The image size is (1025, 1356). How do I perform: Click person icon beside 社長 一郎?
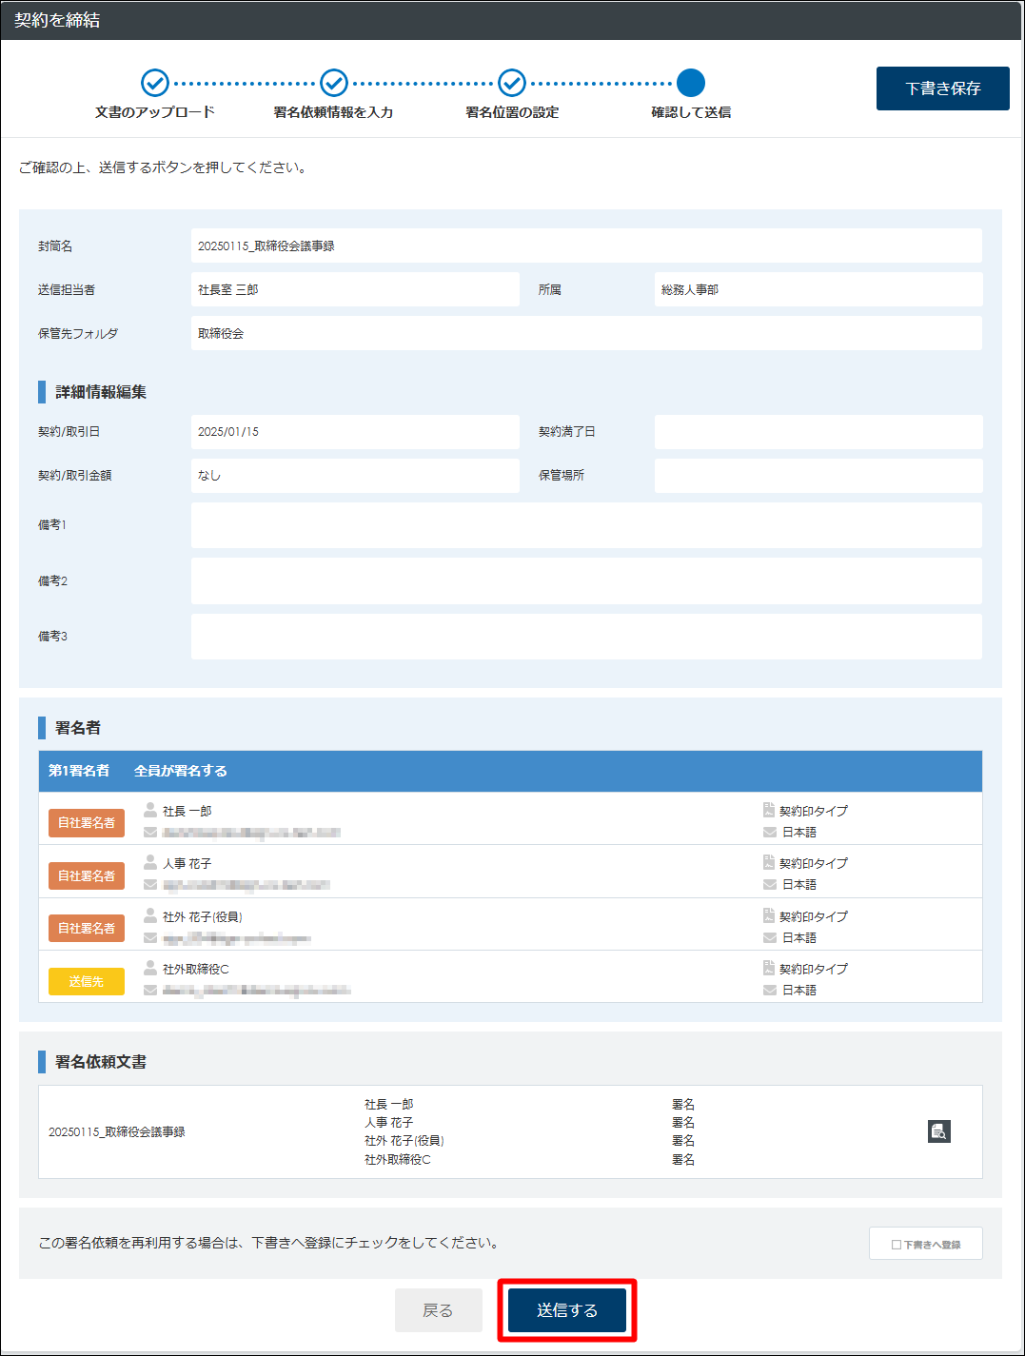pyautogui.click(x=150, y=810)
